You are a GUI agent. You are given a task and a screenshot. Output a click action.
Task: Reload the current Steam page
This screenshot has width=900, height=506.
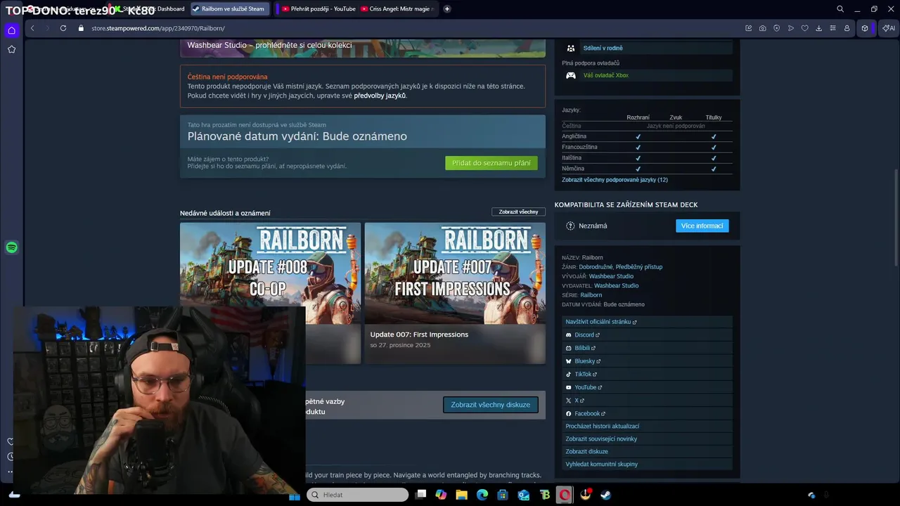(63, 28)
